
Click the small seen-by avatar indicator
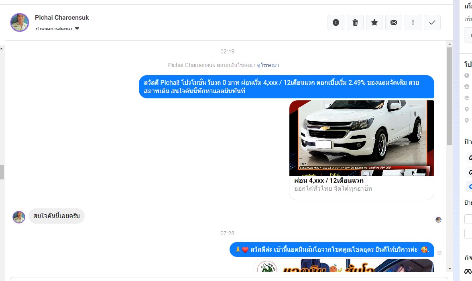[438, 220]
